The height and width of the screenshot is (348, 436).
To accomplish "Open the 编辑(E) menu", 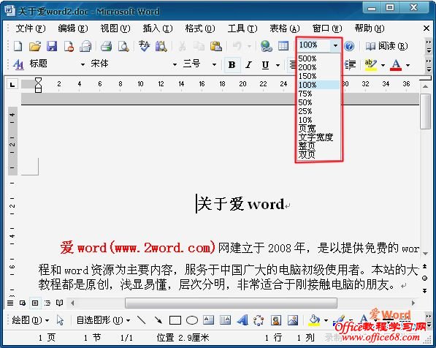I will [73, 29].
